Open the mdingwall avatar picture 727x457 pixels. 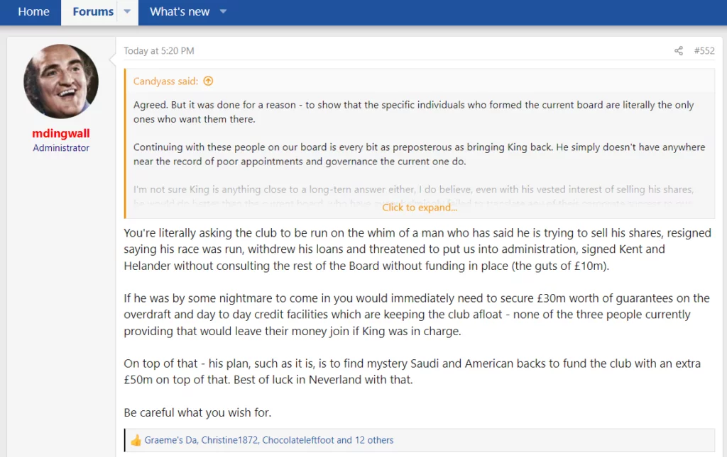coord(61,81)
